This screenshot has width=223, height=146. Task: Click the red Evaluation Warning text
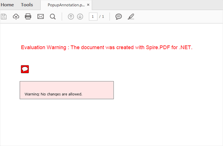(x=107, y=48)
